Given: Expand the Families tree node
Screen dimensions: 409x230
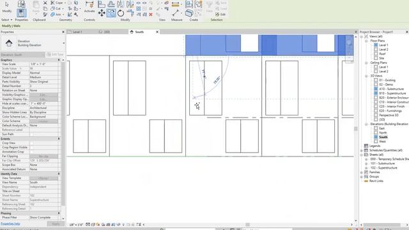Looking at the screenshot, I should tap(362, 172).
